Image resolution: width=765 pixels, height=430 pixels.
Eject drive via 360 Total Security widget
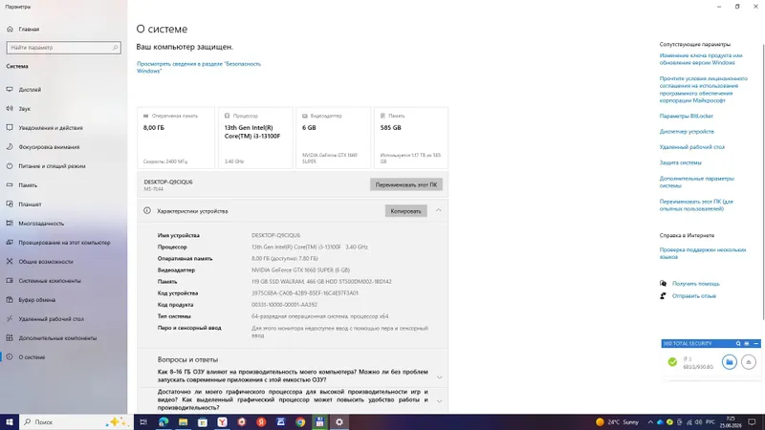(749, 362)
